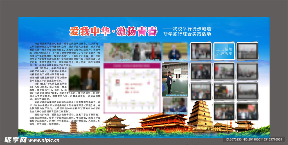Click the closing line 值观，刻苦求知，报效祖国
Image resolution: width=288 pixels, height=145 pixels.
click(45, 124)
